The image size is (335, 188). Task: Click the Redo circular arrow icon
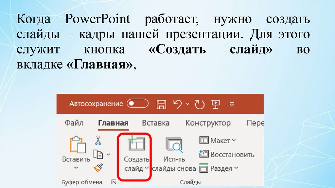pyautogui.click(x=200, y=104)
